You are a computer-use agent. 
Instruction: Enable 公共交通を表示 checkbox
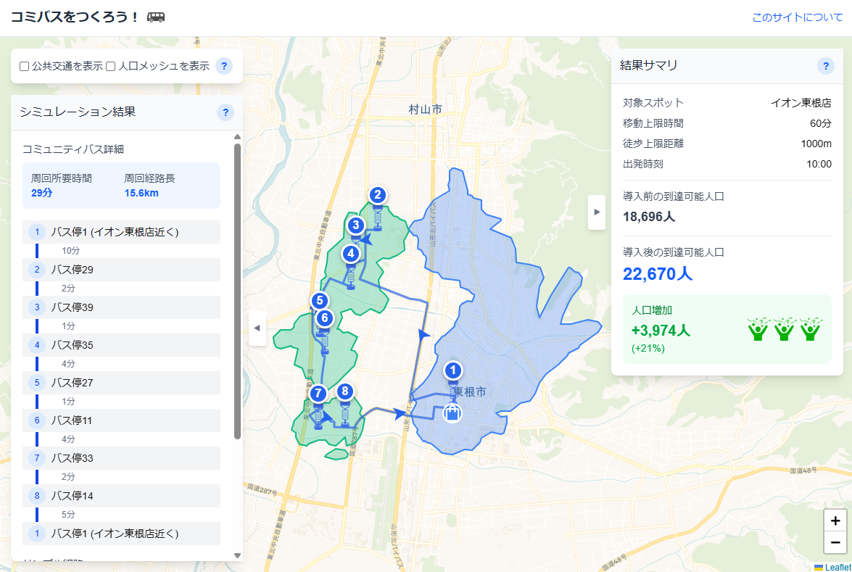[x=25, y=67]
